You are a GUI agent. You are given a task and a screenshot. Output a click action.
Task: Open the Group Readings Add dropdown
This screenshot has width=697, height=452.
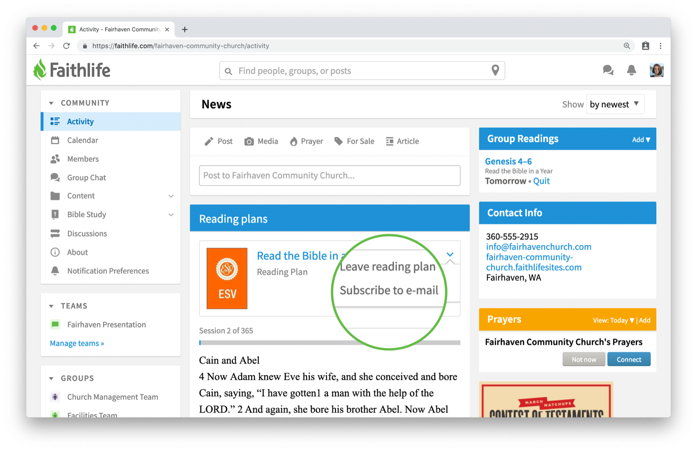(x=641, y=140)
